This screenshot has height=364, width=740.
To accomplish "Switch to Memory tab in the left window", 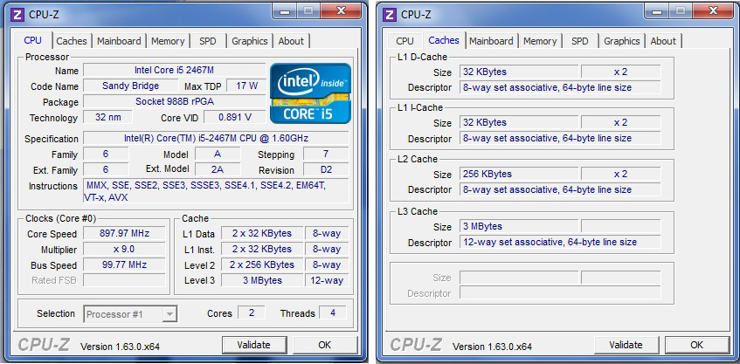I will click(168, 41).
